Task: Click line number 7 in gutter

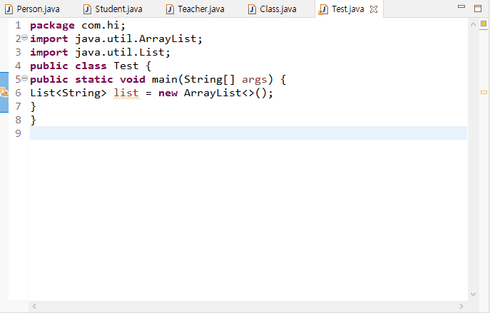Action: 18,106
